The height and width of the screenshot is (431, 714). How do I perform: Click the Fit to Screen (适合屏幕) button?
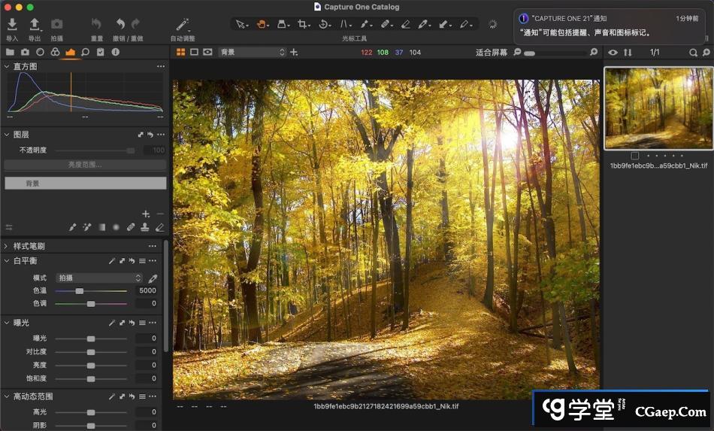point(491,52)
